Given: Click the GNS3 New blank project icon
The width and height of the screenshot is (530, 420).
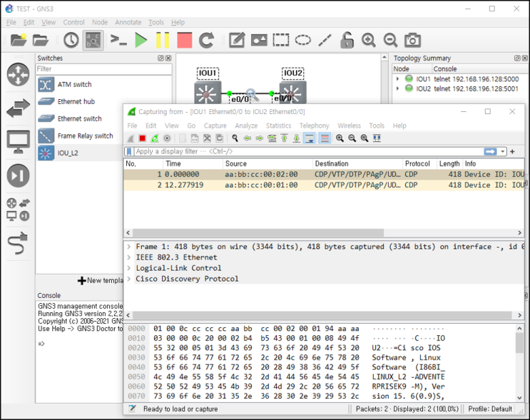Looking at the screenshot, I should 19,40.
